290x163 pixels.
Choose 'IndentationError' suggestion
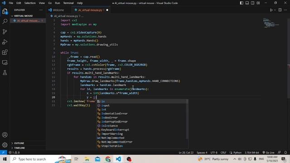click(x=142, y=114)
